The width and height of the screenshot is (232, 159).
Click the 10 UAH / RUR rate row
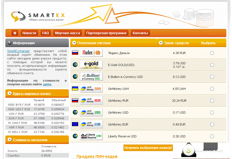click(x=37, y=123)
